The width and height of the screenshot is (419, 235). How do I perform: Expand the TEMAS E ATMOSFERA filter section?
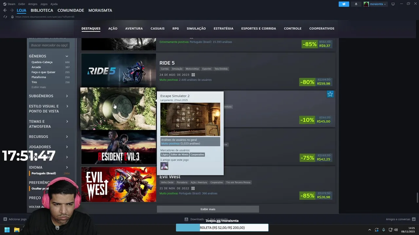[49, 124]
